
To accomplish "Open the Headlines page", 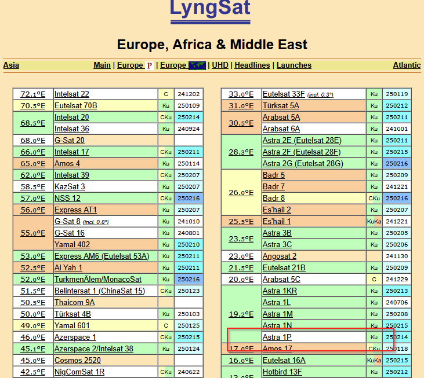I will [x=252, y=65].
